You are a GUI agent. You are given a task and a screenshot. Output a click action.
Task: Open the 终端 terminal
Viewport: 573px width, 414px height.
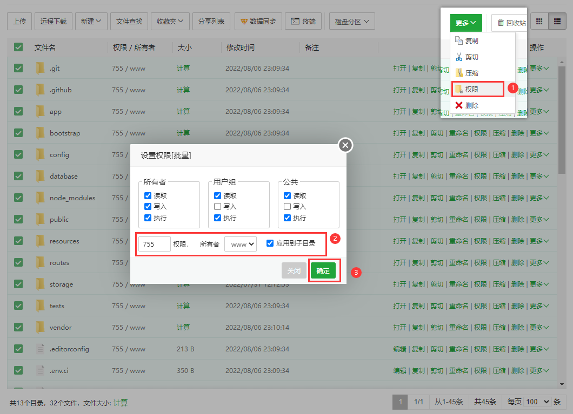(x=303, y=22)
